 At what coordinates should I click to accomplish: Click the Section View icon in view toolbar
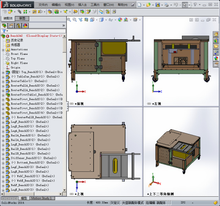point(86,20)
